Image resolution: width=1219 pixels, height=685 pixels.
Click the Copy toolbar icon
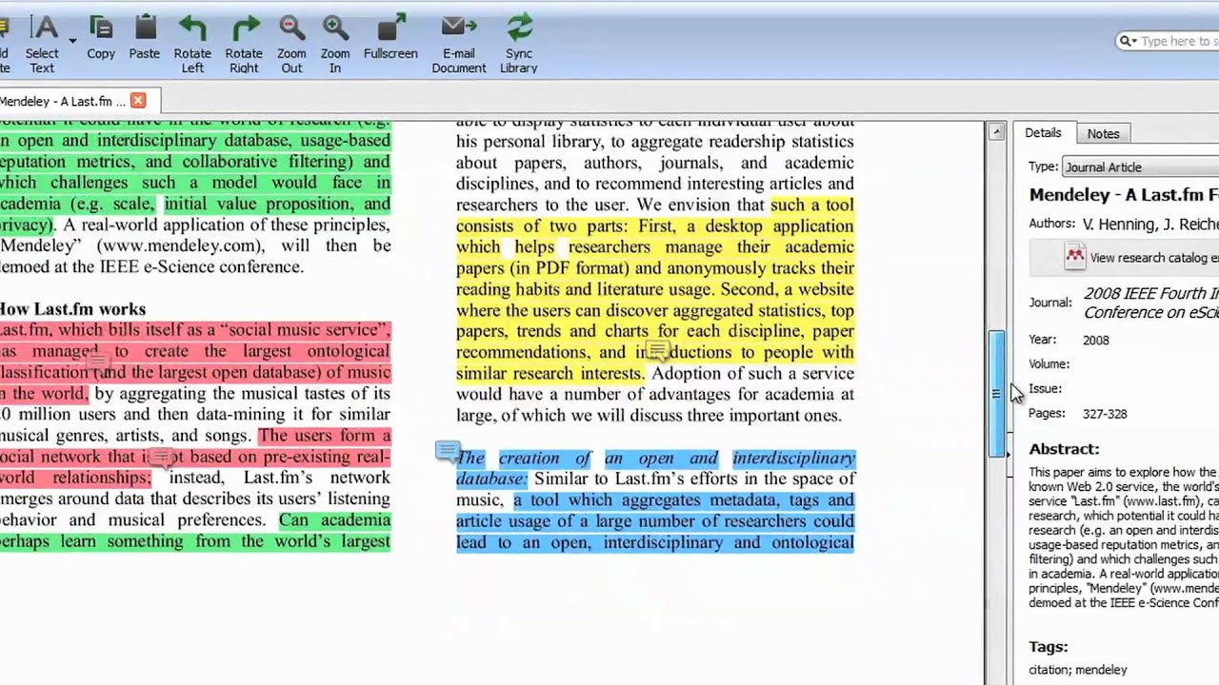tap(101, 39)
